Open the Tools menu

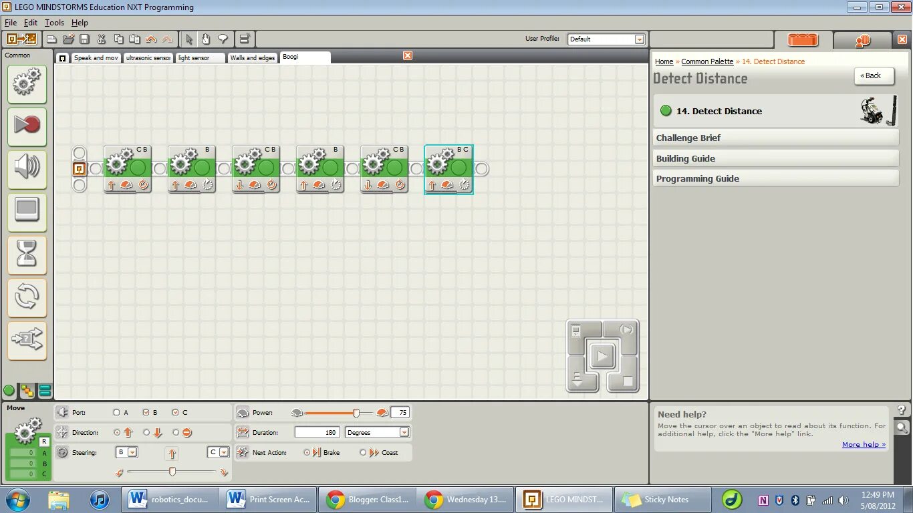[x=54, y=23]
